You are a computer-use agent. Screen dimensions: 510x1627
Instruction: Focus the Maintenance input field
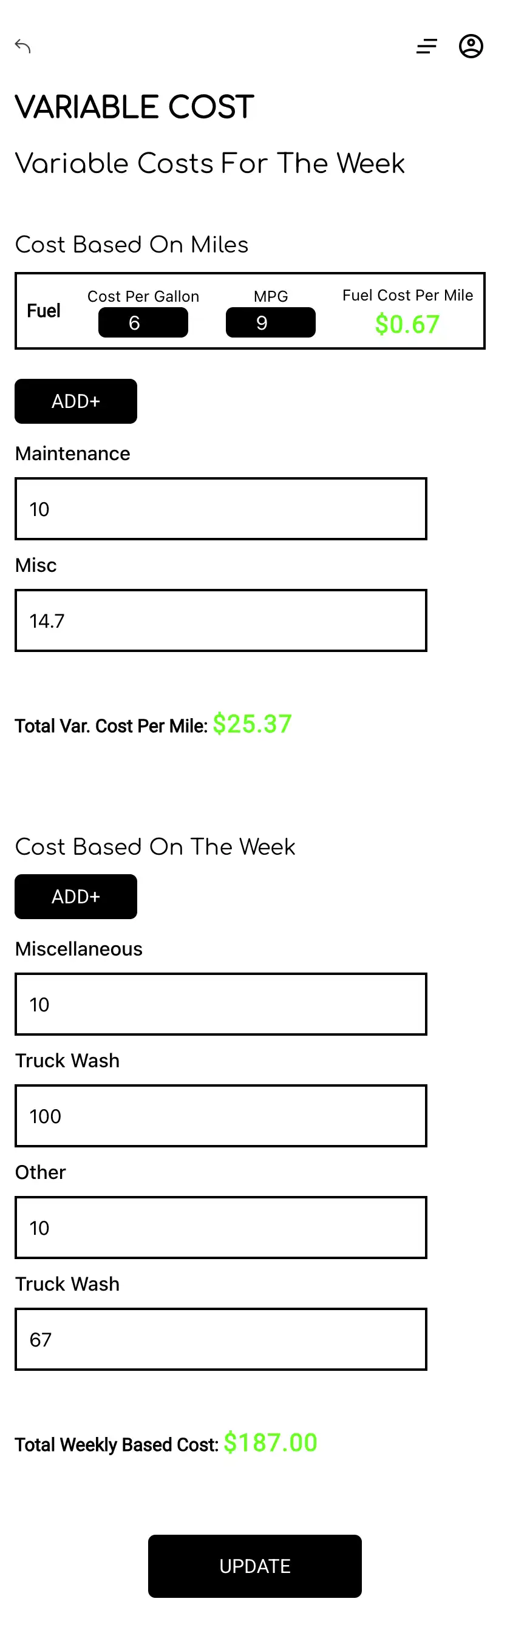coord(221,509)
